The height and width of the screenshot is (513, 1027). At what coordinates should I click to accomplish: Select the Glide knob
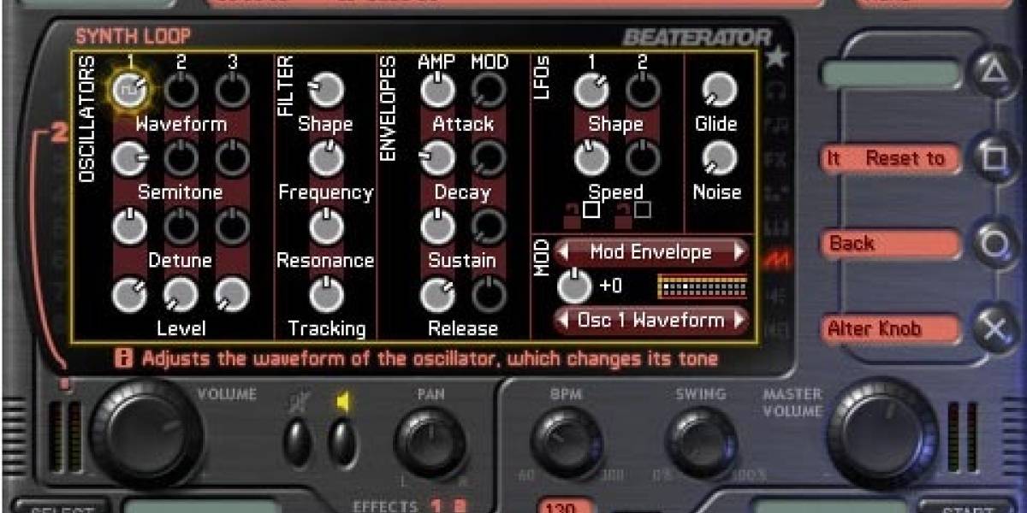pyautogui.click(x=720, y=90)
